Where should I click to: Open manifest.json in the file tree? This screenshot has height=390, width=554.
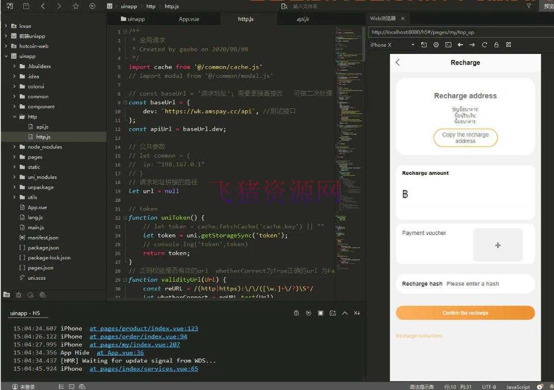pyautogui.click(x=43, y=237)
